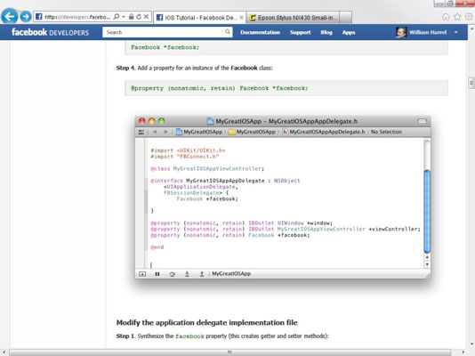475x356 pixels.
Task: Click the Xcode related files menu icon
Action: [x=141, y=132]
